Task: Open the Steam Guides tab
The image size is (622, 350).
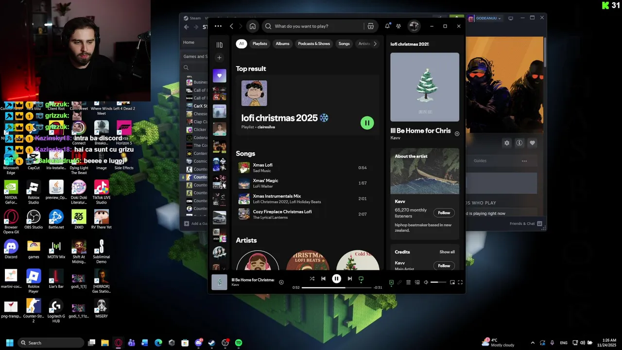Action: 480,161
